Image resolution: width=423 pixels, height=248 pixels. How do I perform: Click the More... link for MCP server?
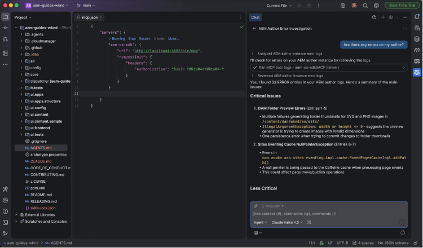pyautogui.click(x=173, y=39)
